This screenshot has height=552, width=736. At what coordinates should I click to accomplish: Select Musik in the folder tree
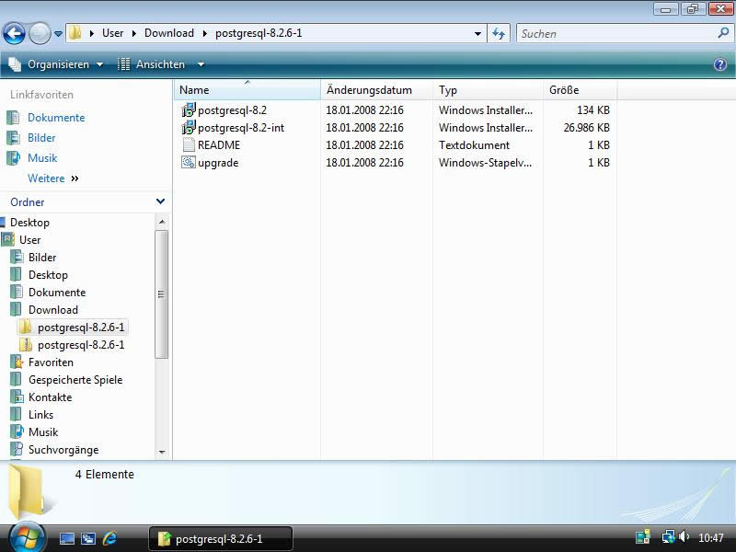pyautogui.click(x=43, y=432)
